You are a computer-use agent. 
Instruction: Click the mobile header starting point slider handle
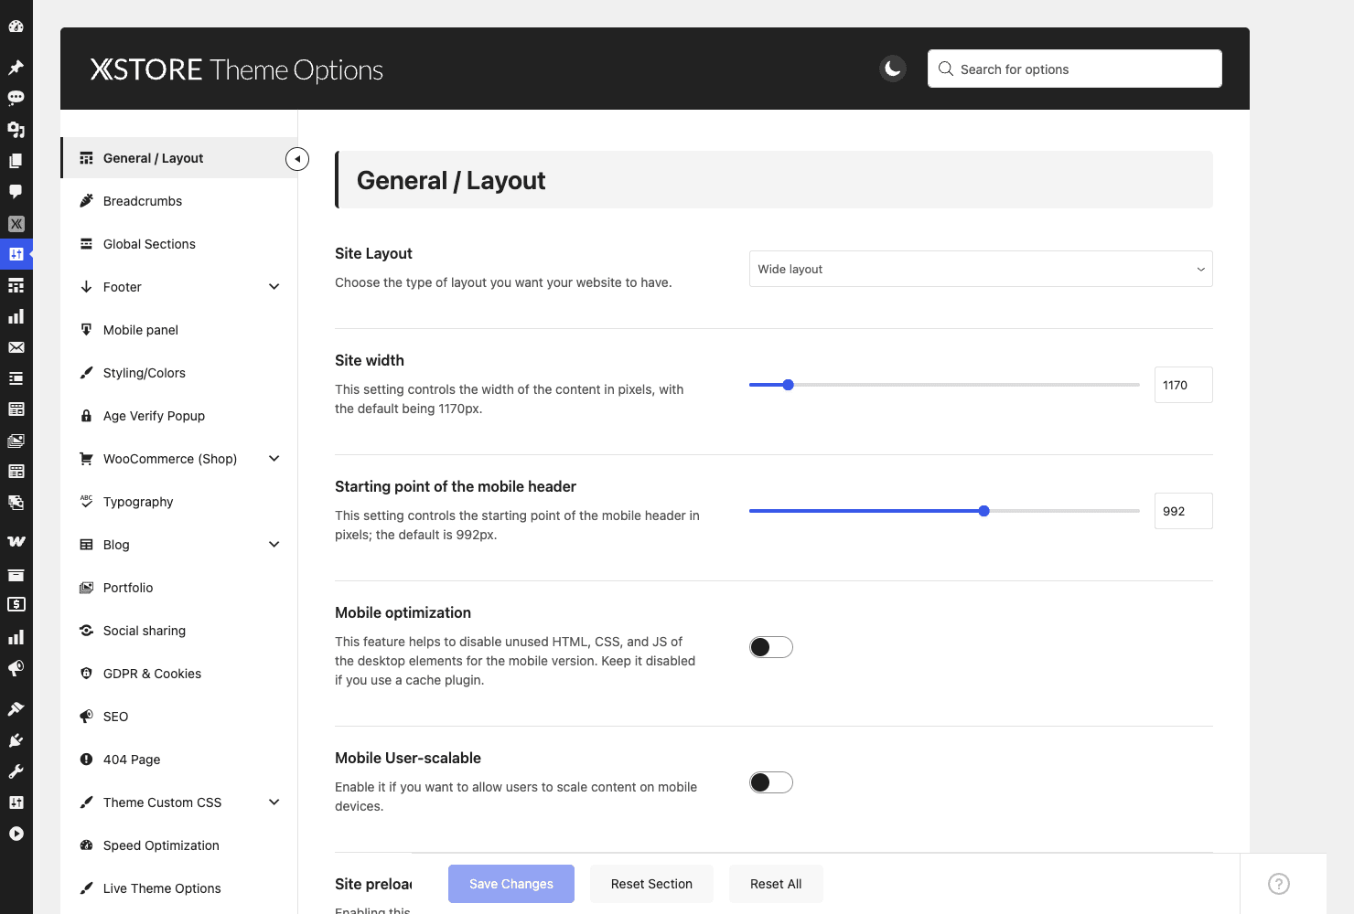pyautogui.click(x=984, y=511)
